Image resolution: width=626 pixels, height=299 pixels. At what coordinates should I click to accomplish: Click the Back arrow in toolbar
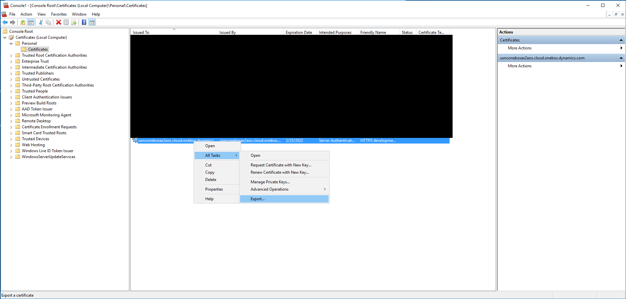(x=5, y=22)
